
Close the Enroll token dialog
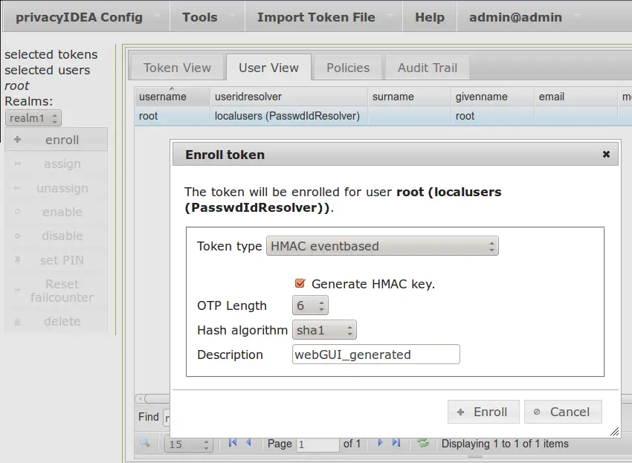(606, 155)
